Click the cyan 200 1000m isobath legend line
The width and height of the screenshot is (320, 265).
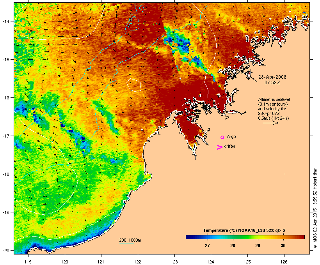(127, 244)
